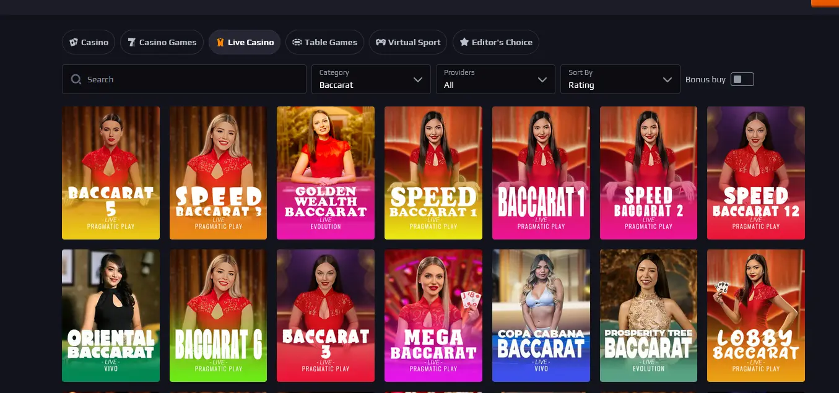Screen dimensions: 839x393
Task: Open Baccarat 5 live game card
Action: [111, 173]
